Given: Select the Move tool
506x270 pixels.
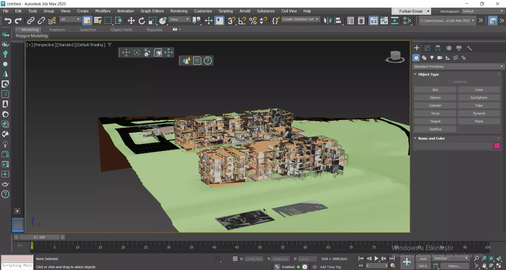Looking at the screenshot, I should click(131, 21).
